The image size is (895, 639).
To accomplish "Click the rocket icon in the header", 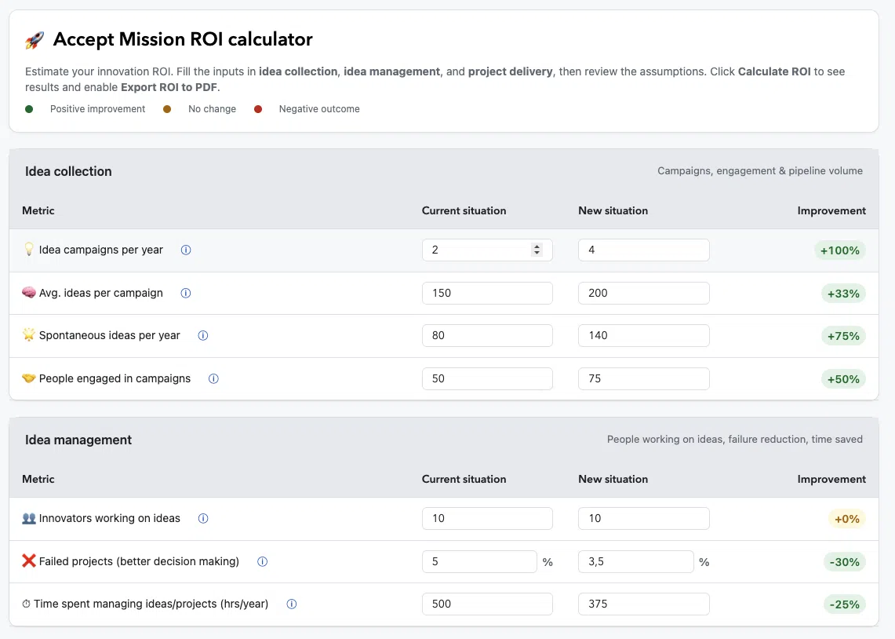I will point(35,40).
